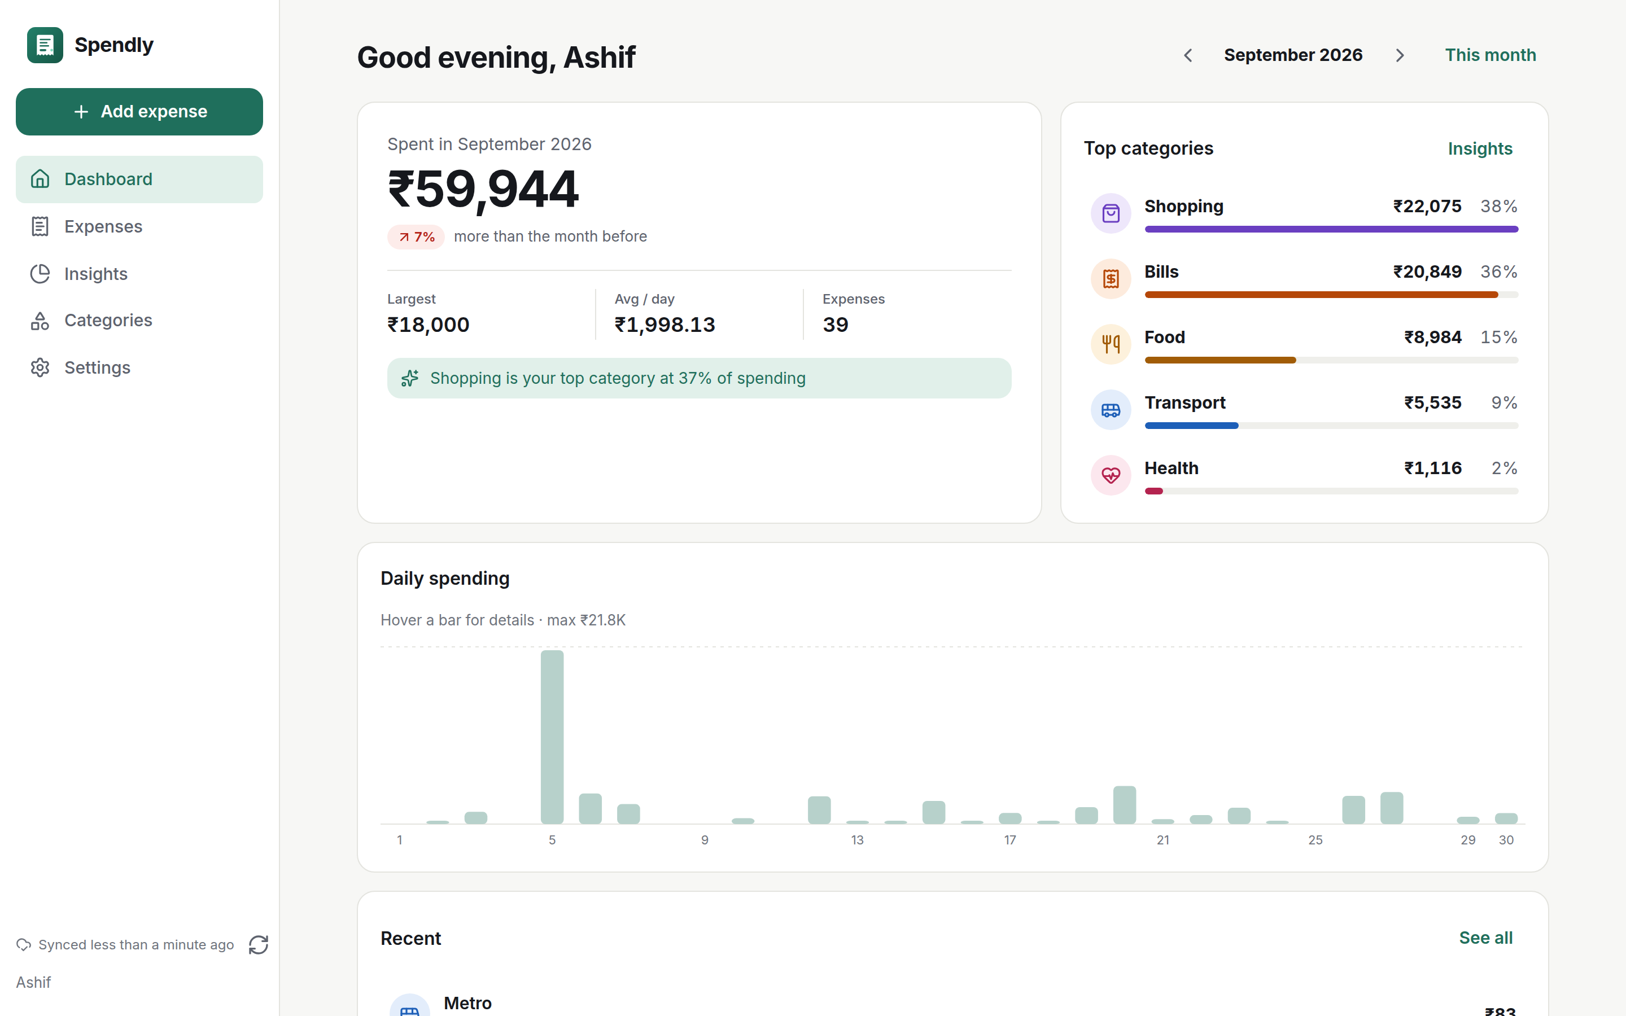Go to previous month with left chevron
The image size is (1626, 1016).
[1188, 55]
